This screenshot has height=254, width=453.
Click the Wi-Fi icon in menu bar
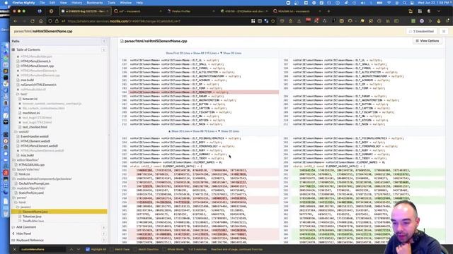click(x=389, y=3)
